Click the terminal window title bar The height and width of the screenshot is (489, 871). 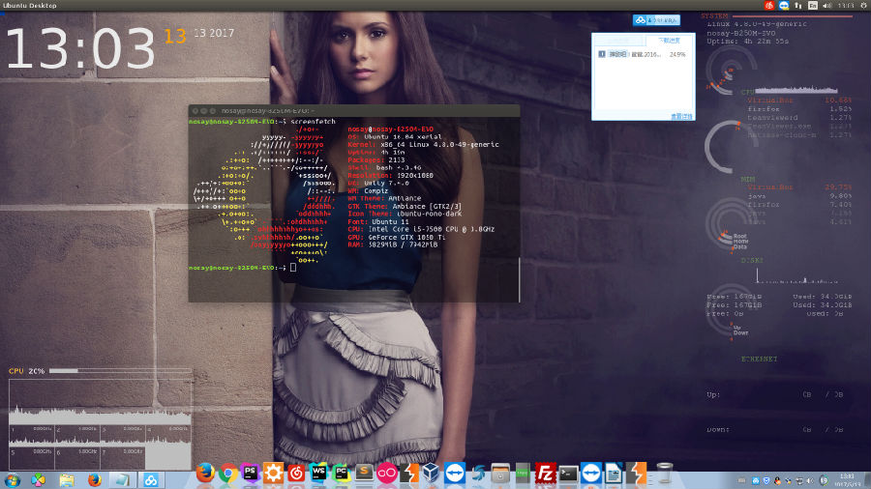(x=354, y=111)
